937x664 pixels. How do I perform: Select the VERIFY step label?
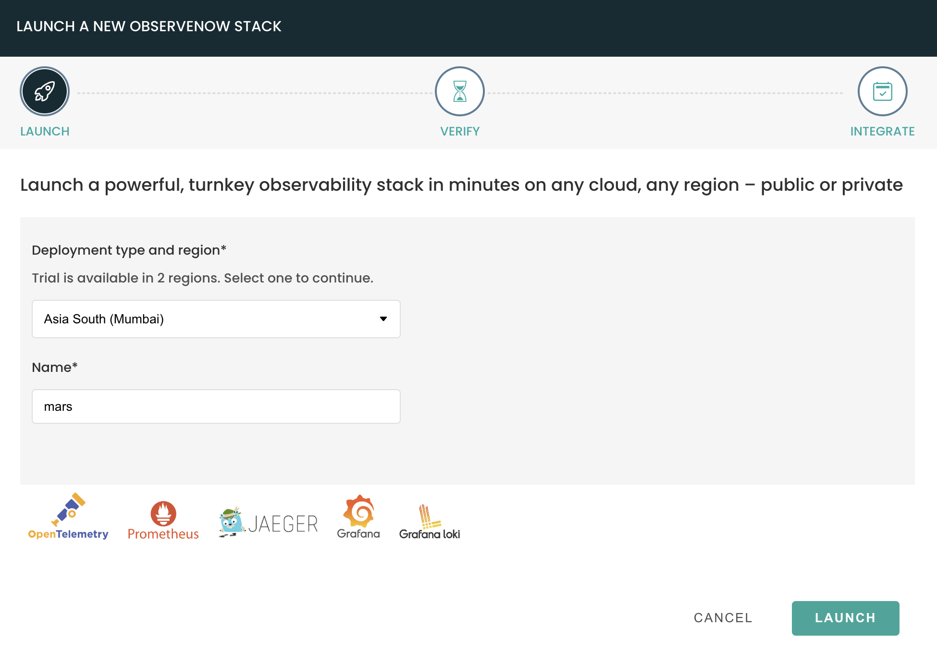[x=460, y=131]
